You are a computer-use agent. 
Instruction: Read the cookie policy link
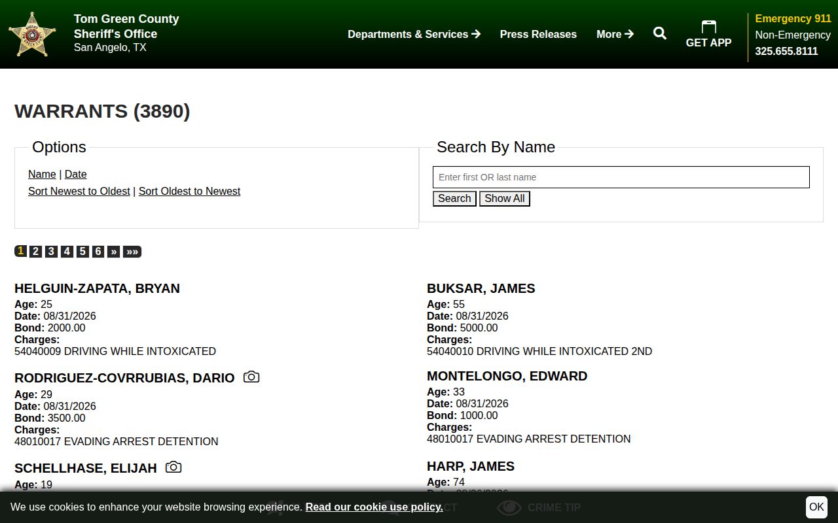coord(374,507)
